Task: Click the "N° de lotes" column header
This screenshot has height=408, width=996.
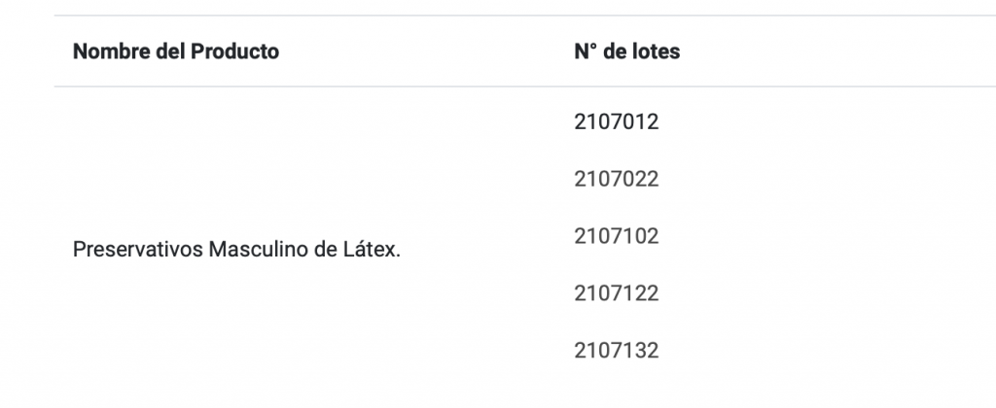Action: coord(626,51)
